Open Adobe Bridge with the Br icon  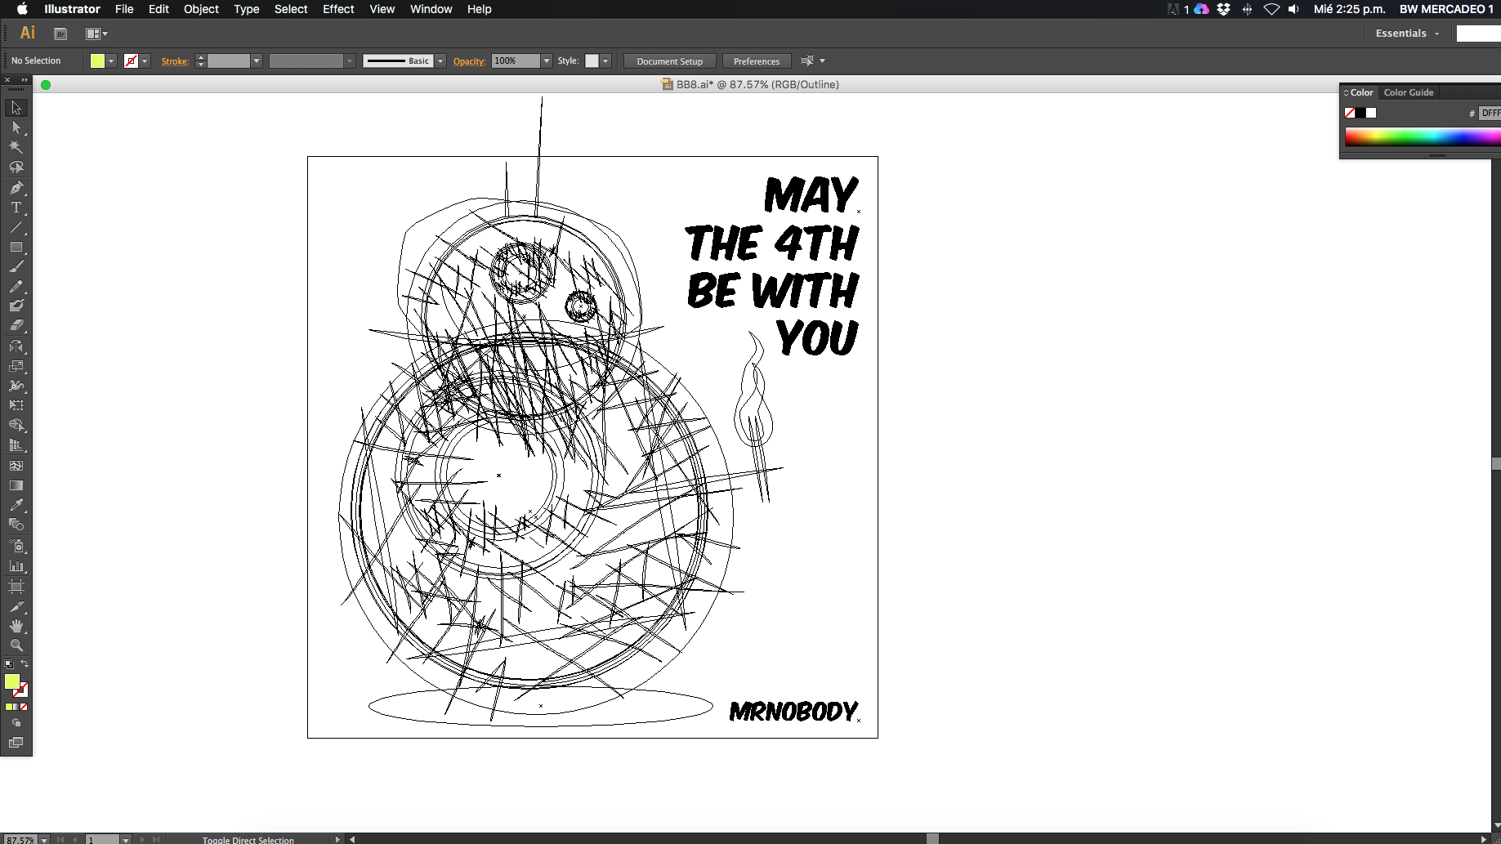click(60, 33)
